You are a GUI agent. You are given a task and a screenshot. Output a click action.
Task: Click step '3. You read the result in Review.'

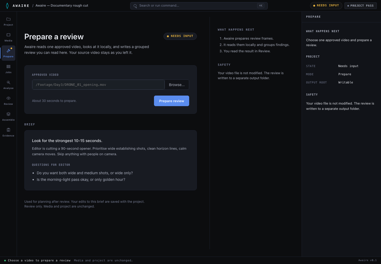pyautogui.click(x=245, y=51)
